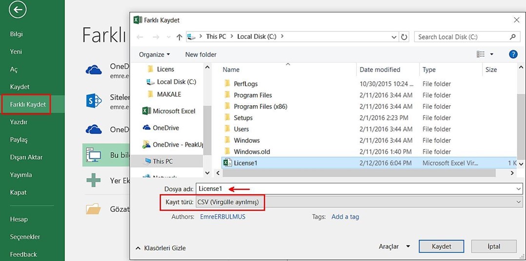Expand the Dosya adı dropdown arrow
Image resolution: width=526 pixels, height=261 pixels.
[x=519, y=189]
